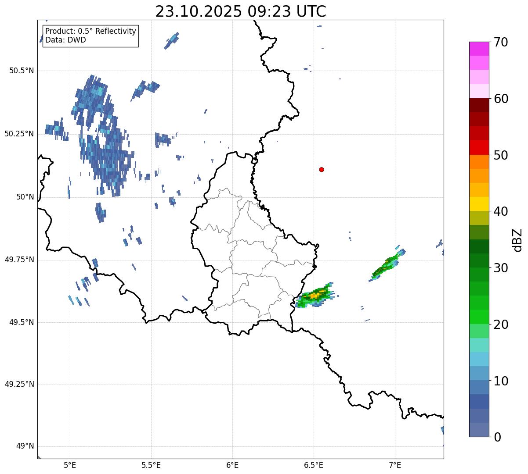The width and height of the screenshot is (528, 474).
Task: Click the orange colorbar swatch below 50
Action: 479,161
